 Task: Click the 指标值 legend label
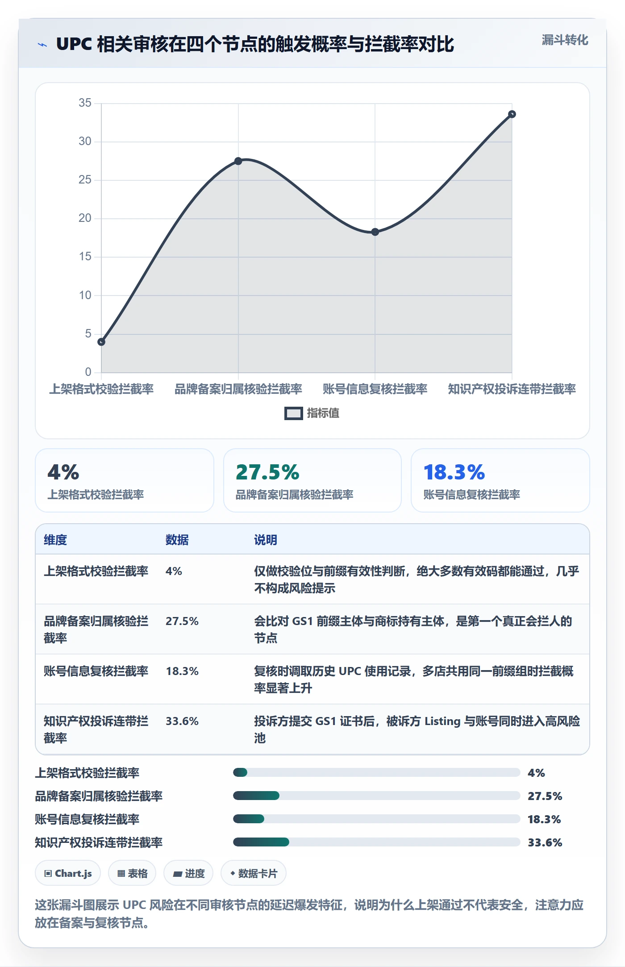click(323, 413)
